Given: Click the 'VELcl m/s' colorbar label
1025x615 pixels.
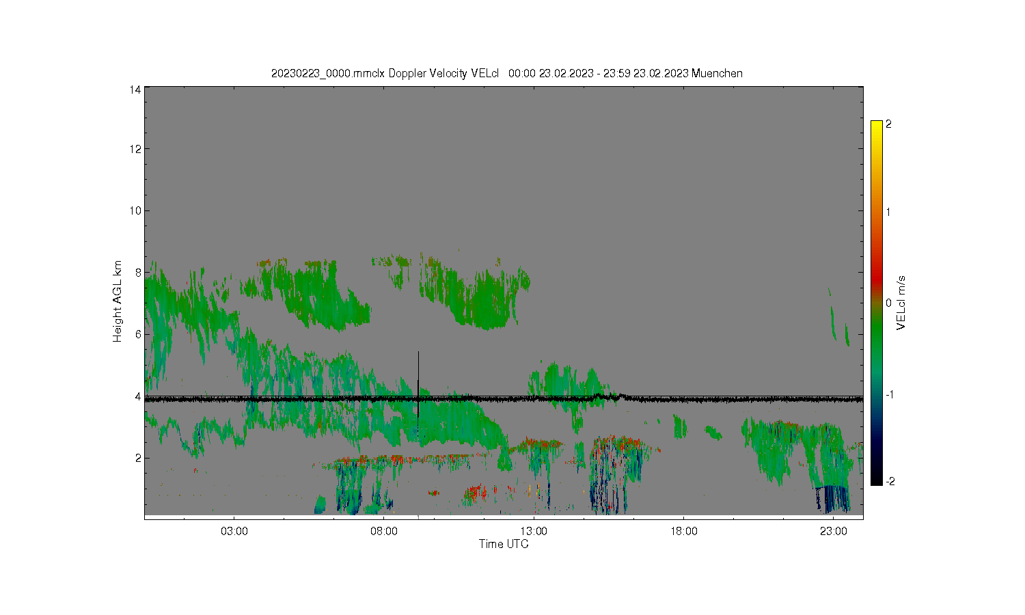Looking at the screenshot, I should click(901, 302).
